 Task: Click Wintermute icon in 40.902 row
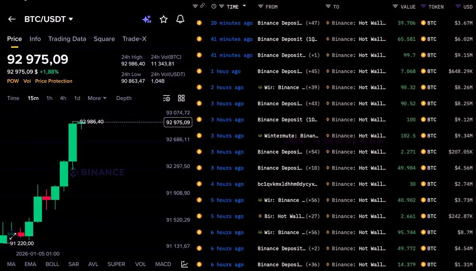[260, 200]
